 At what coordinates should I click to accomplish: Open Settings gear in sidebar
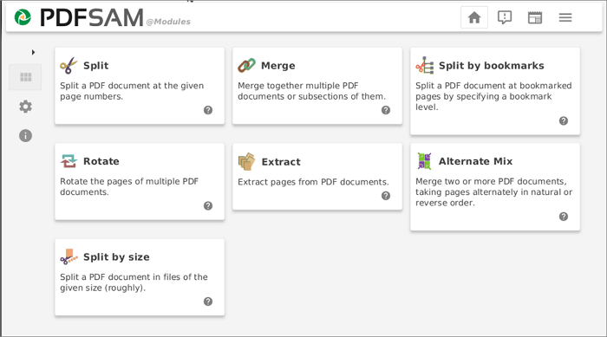(x=25, y=107)
